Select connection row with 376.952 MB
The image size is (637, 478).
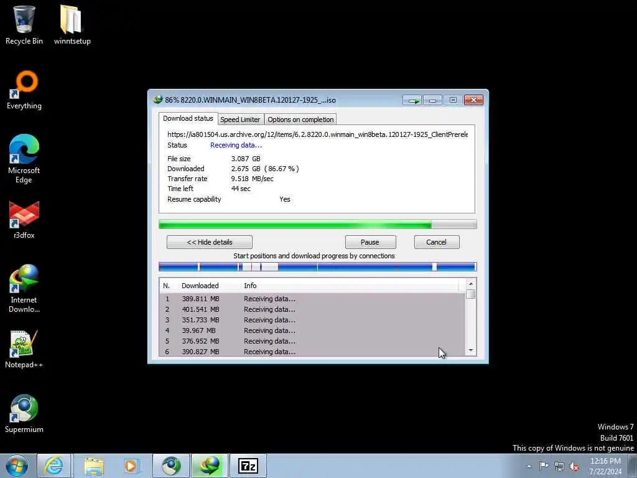313,341
